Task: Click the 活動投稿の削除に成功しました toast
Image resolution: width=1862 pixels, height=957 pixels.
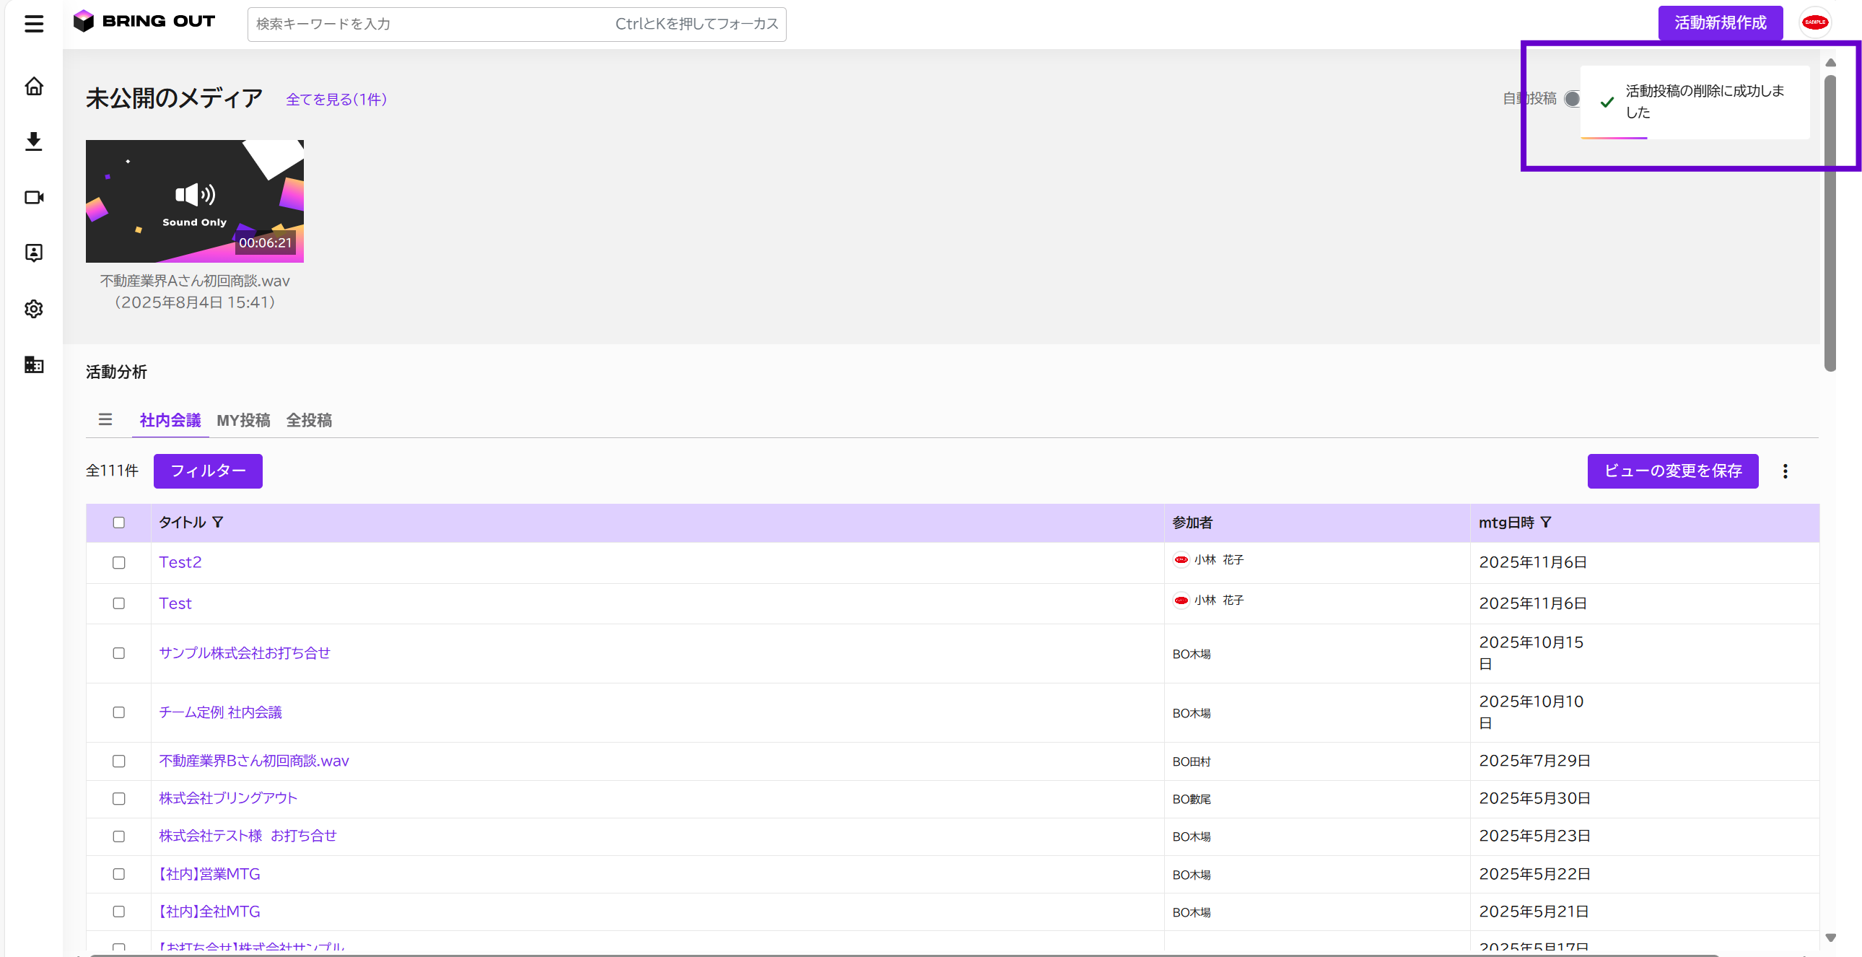Action: [x=1695, y=102]
